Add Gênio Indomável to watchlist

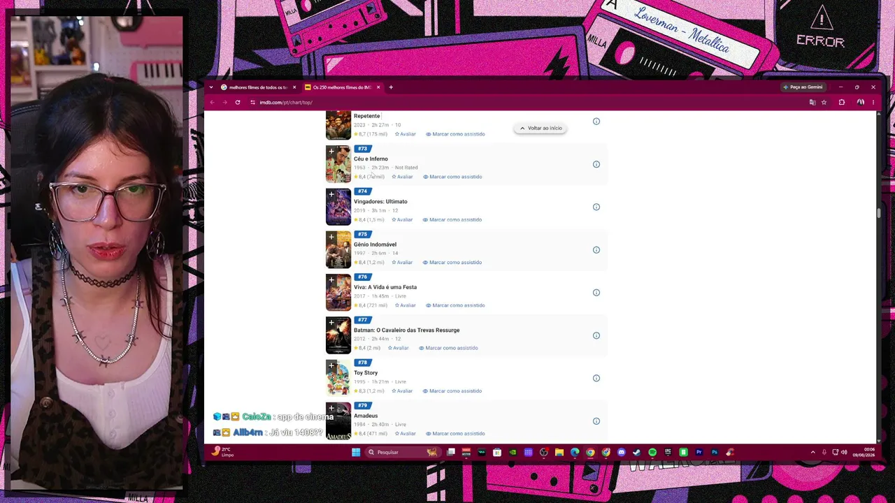point(331,237)
